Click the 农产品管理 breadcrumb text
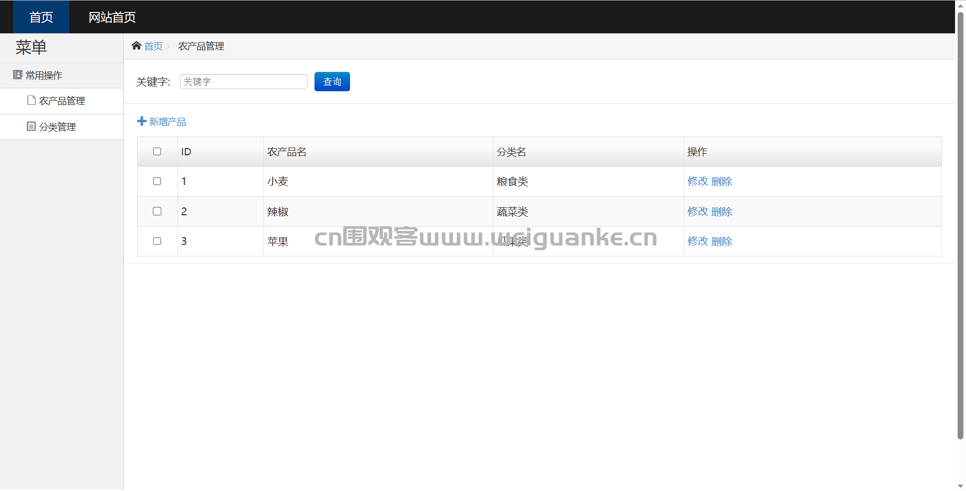Screen dimensions: 966x491 point(201,46)
